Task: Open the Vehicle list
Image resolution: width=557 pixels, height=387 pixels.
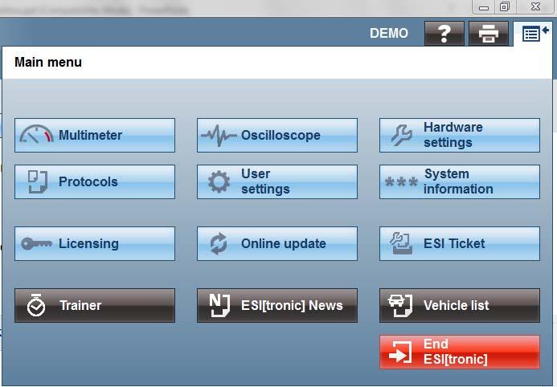Action: 460,305
